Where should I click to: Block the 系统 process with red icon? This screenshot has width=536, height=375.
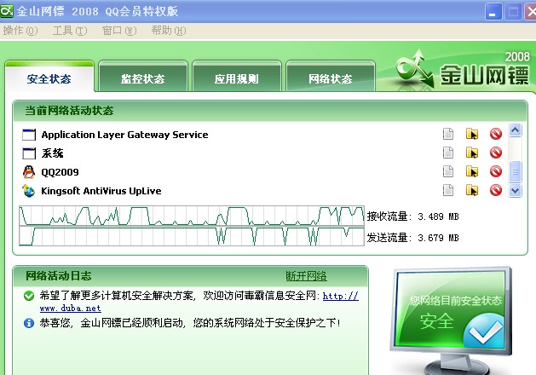click(496, 153)
